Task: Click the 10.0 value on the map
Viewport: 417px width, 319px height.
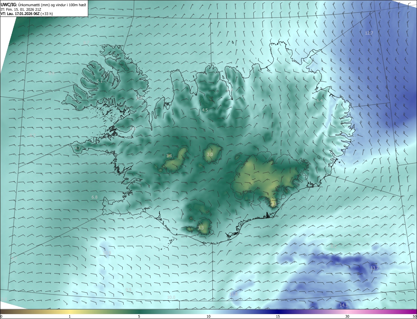Action: [171, 297]
